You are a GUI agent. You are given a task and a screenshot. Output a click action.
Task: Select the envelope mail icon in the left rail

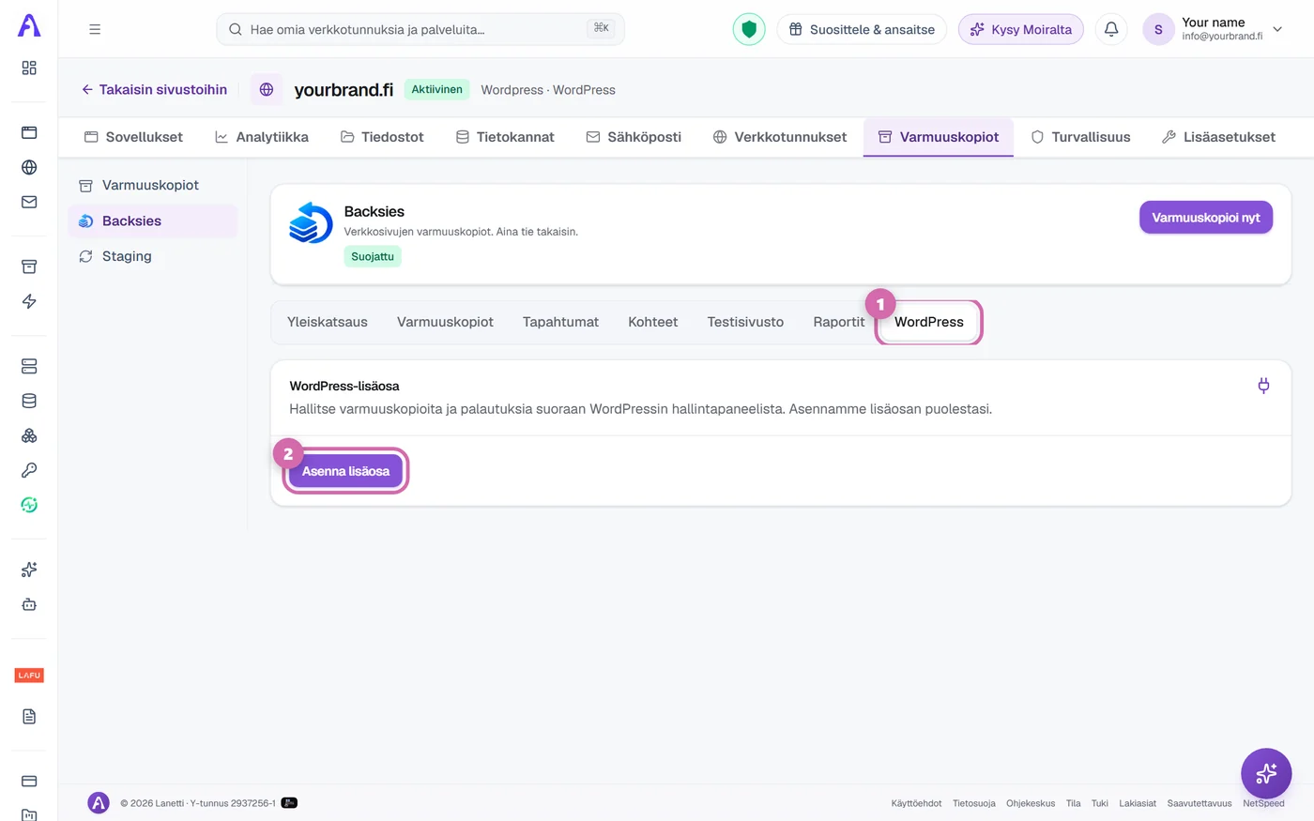pos(29,202)
